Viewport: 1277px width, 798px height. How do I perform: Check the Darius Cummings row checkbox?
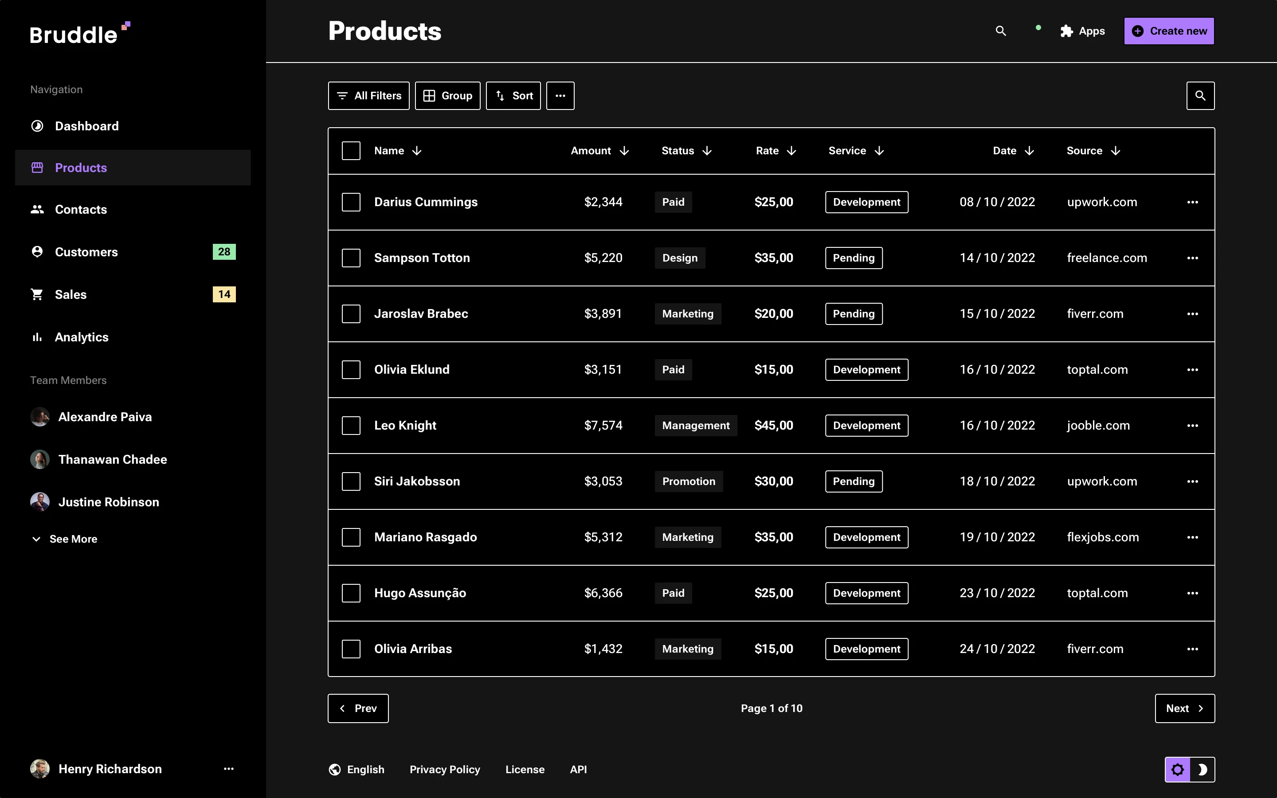pos(352,202)
